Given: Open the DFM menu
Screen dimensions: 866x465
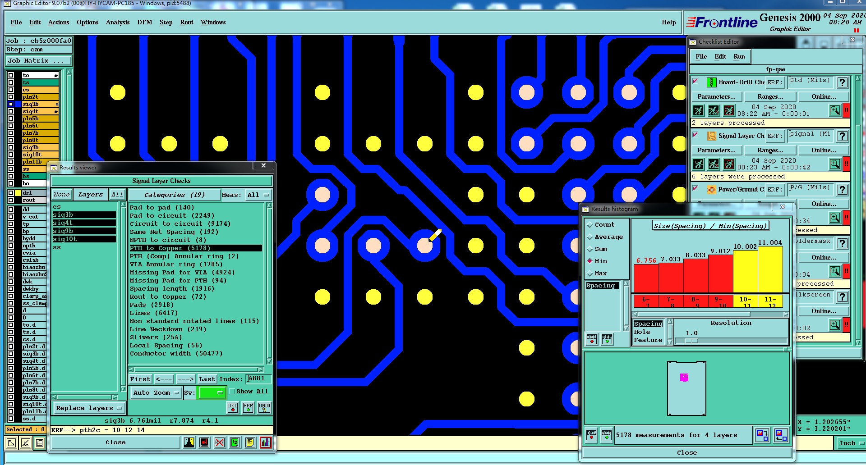Looking at the screenshot, I should 144,22.
